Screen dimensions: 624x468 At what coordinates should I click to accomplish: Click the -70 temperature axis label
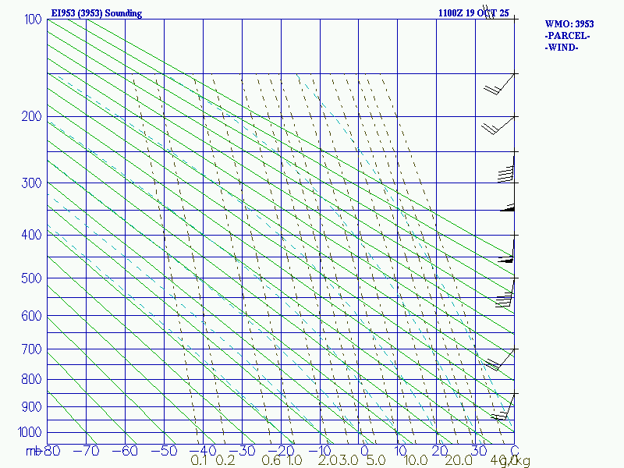86,451
